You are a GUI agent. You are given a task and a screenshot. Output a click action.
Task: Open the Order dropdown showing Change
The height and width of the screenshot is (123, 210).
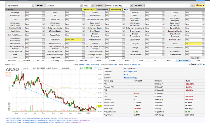click(x=64, y=5)
